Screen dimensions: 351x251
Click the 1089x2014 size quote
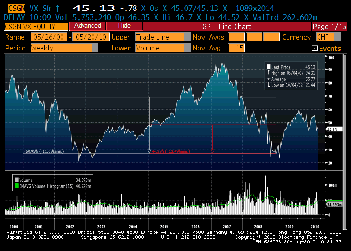click(255, 9)
